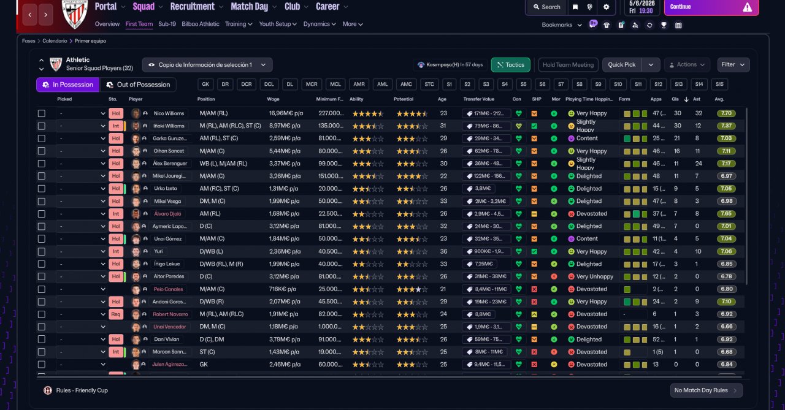Click the bookmark icon beside Search
Image resolution: width=785 pixels, height=410 pixels.
pyautogui.click(x=575, y=7)
